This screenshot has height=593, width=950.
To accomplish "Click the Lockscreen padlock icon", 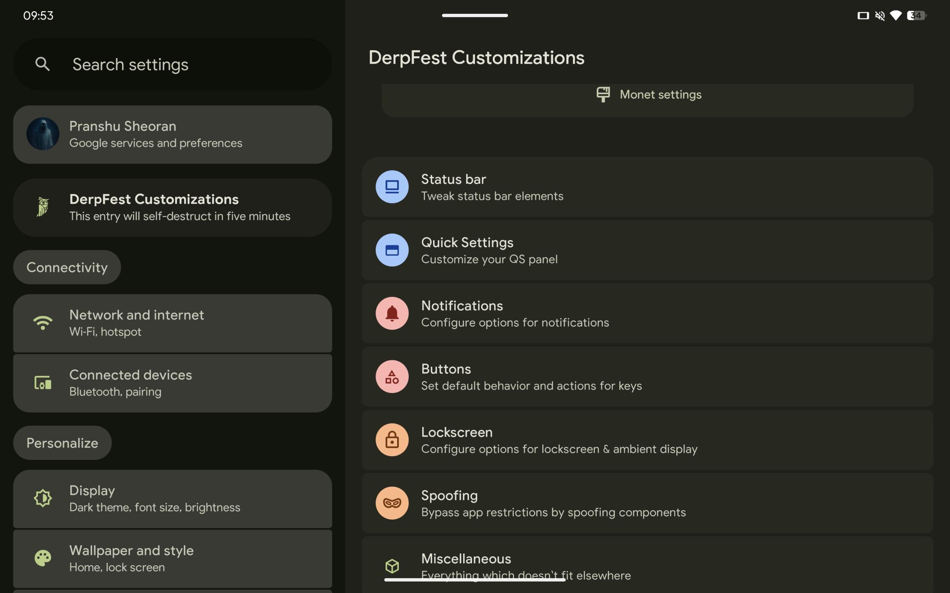I will tap(392, 440).
